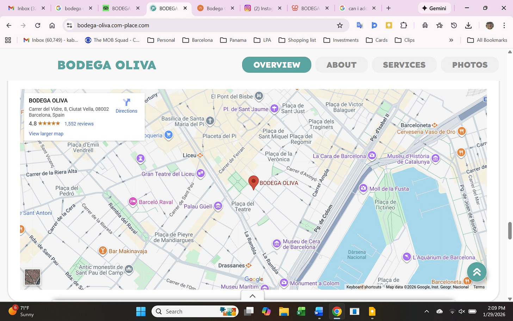Show hidden system tray icons

[x=427, y=311]
